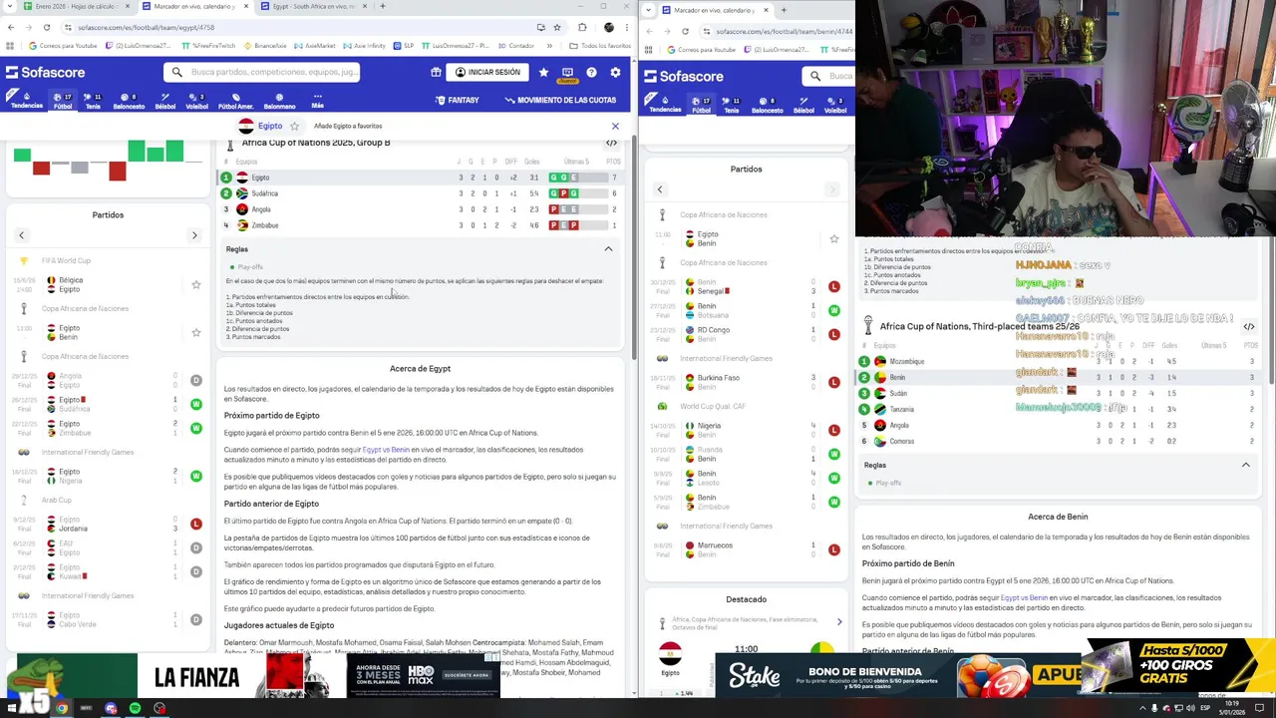Select Tendencias sport icon in right window
The image size is (1276, 718).
click(x=665, y=104)
